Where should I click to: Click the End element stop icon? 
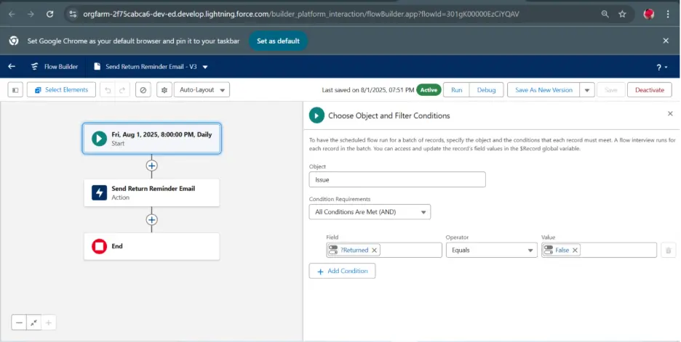[x=100, y=246]
